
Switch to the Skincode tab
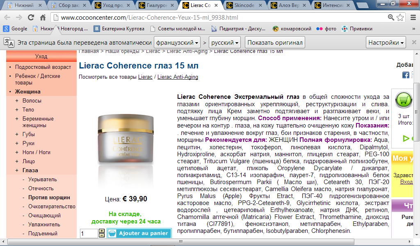[244, 5]
